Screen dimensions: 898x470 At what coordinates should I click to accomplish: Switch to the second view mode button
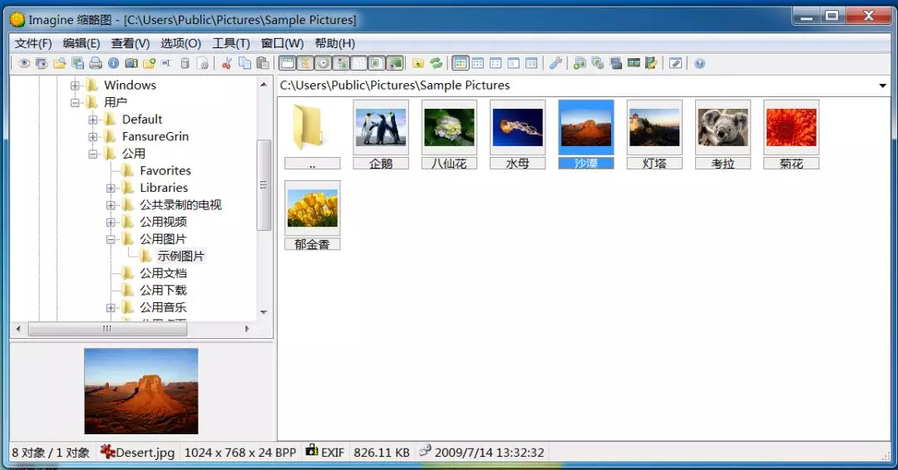(477, 63)
